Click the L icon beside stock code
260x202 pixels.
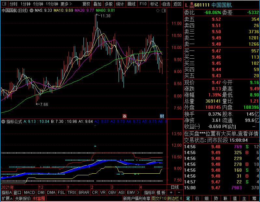187,5
